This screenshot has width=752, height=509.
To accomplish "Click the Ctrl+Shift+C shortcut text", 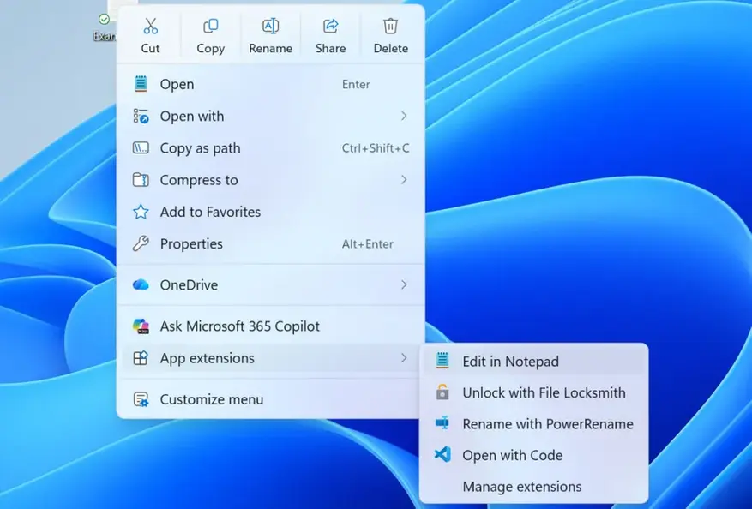I will (376, 148).
